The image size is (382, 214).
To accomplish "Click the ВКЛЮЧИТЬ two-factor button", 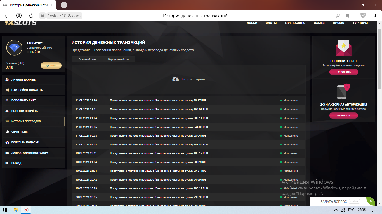I will click(x=344, y=115).
